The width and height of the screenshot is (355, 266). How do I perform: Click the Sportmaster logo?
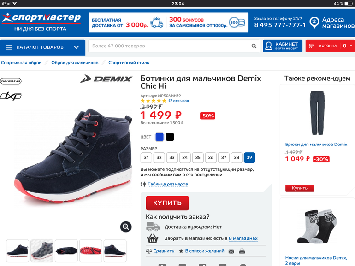tap(41, 23)
